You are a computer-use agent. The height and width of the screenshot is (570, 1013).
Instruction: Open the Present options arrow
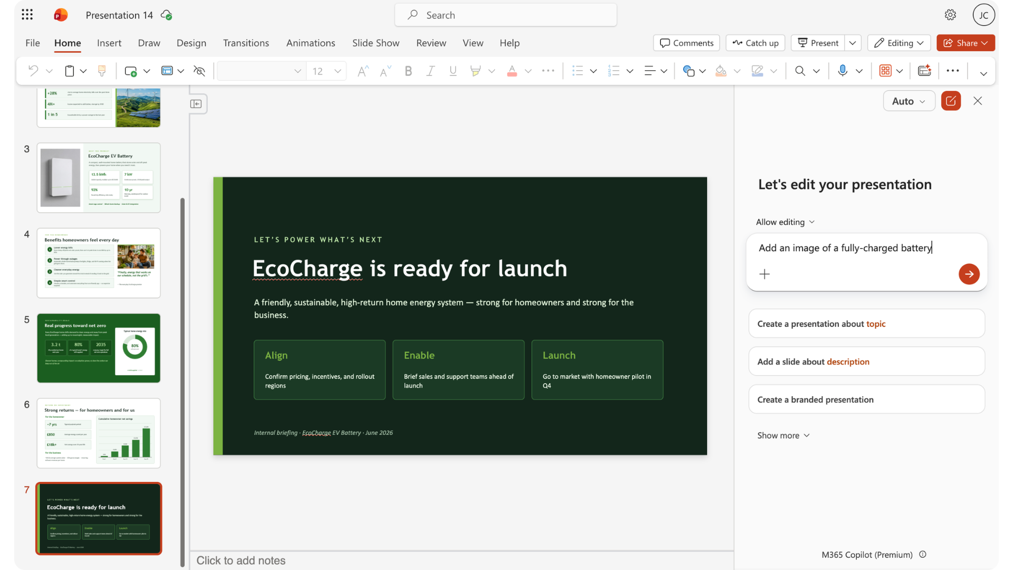[853, 43]
